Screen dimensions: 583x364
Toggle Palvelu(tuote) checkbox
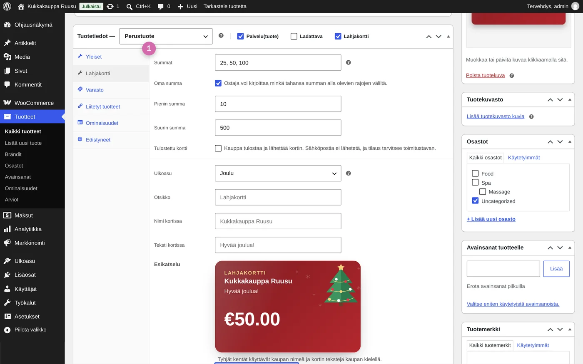[240, 36]
